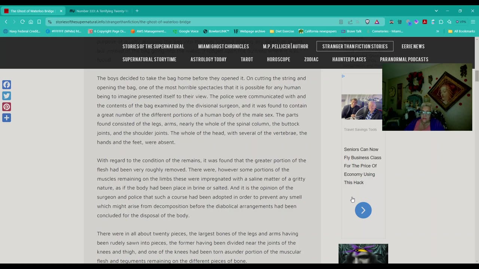Click the purple diamond extension icon
The width and height of the screenshot is (479, 269).
416,22
